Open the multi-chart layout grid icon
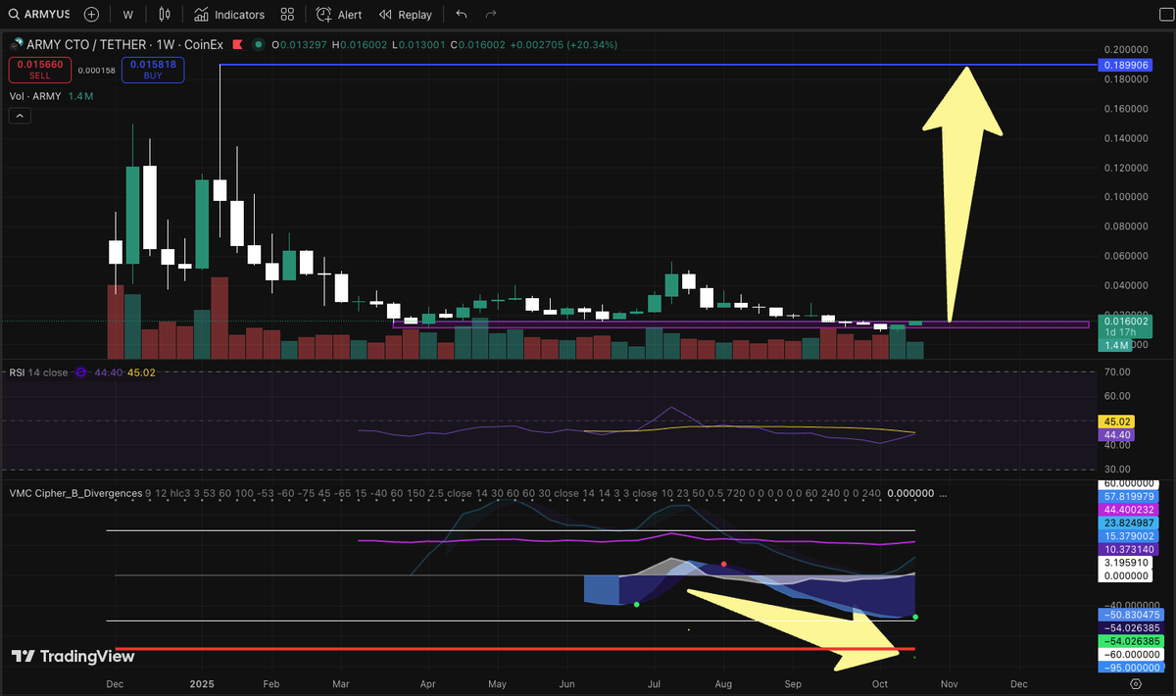 pos(287,14)
